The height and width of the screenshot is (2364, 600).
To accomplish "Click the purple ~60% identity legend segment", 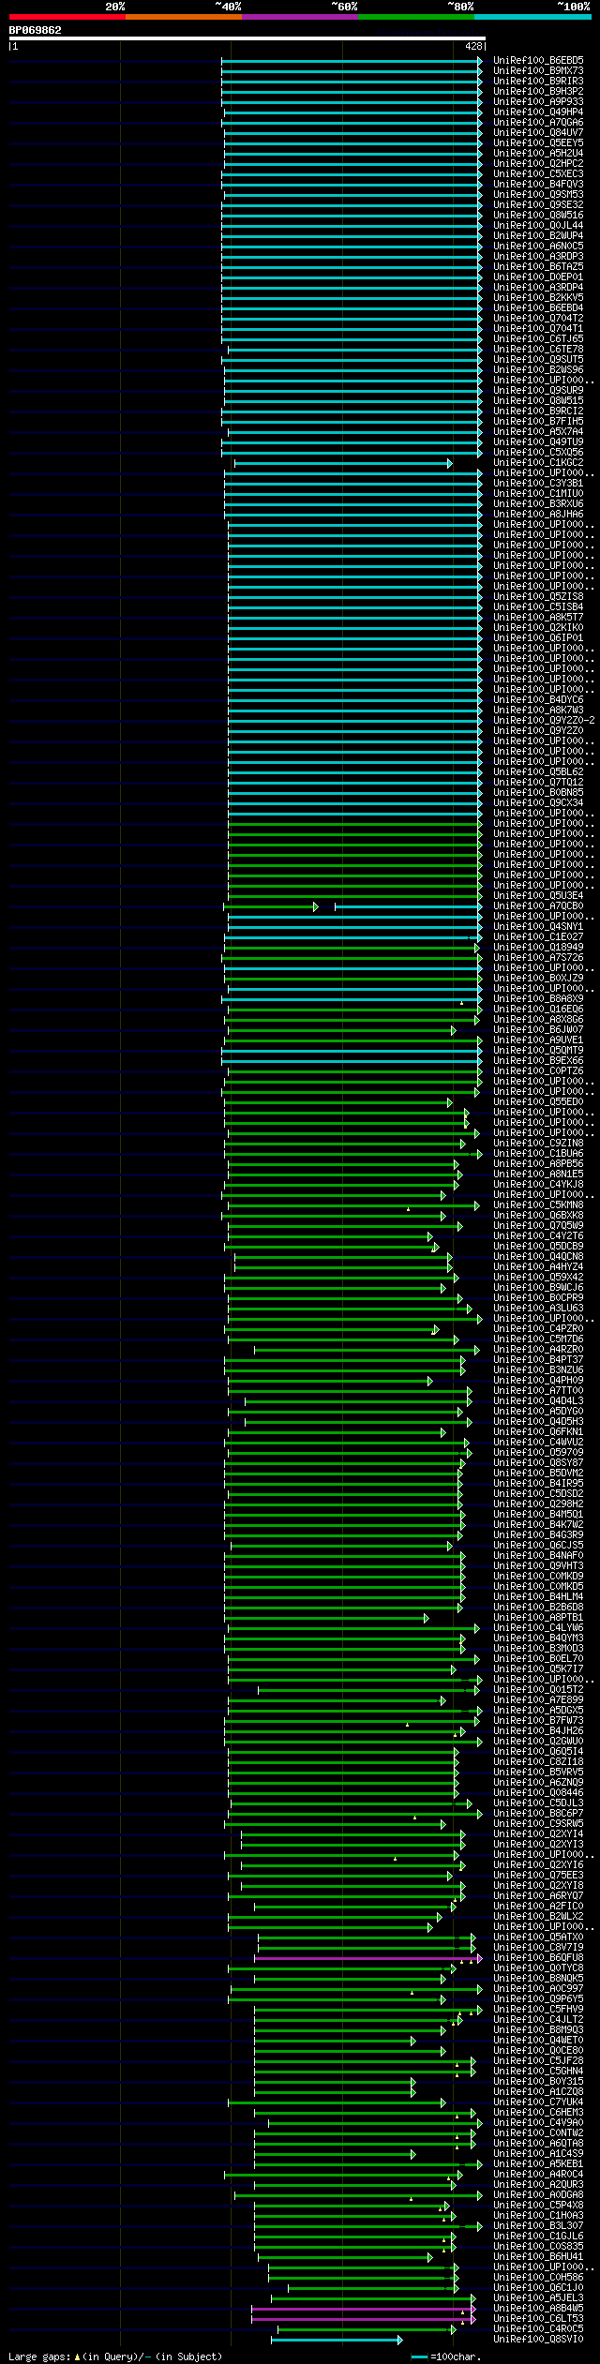I will tap(300, 17).
